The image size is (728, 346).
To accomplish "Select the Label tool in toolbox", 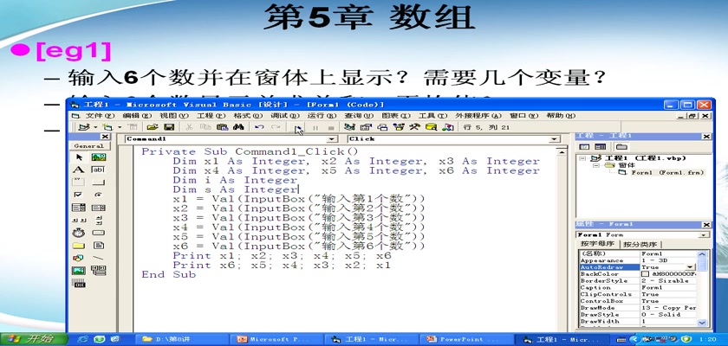I will click(78, 170).
